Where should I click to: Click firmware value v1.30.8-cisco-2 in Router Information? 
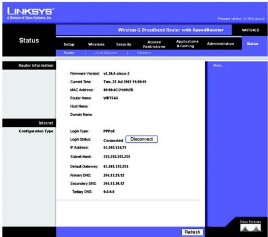tap(117, 74)
